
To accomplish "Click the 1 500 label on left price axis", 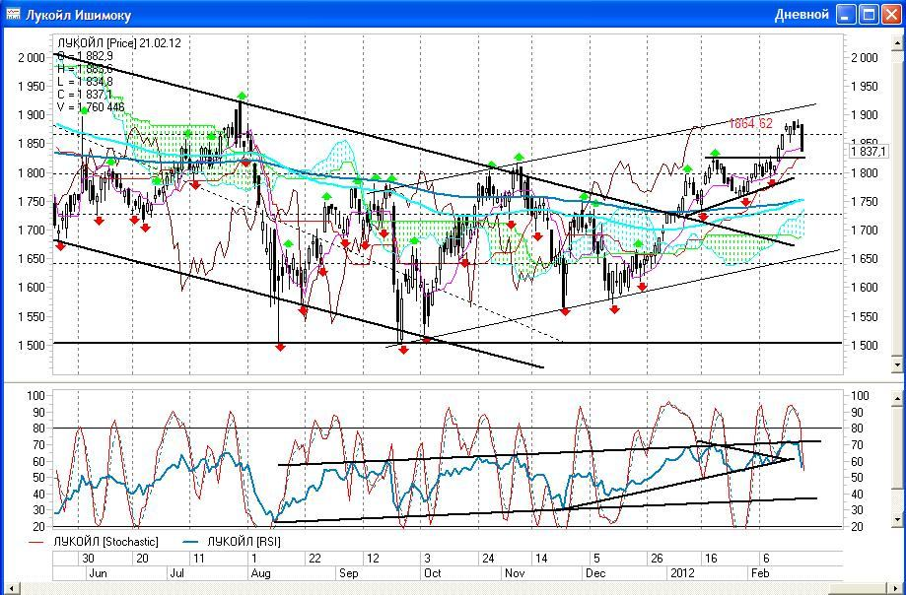I will point(32,346).
